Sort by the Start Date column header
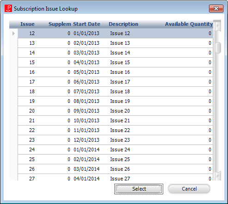The height and width of the screenshot is (204, 228). pyautogui.click(x=86, y=24)
